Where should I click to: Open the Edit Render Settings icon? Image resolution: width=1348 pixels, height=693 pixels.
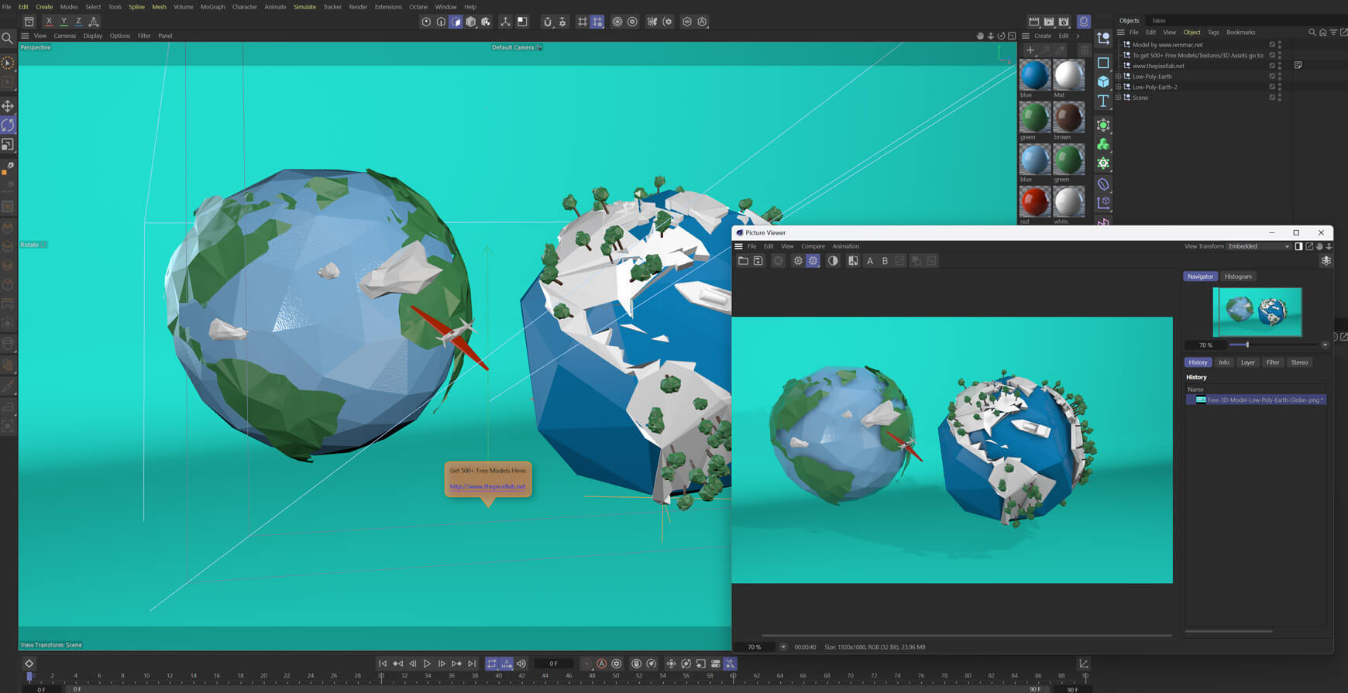pyautogui.click(x=1064, y=22)
